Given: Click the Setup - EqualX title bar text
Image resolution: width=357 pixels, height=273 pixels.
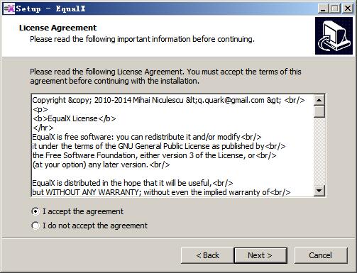Looking at the screenshot, I should pyautogui.click(x=50, y=9).
